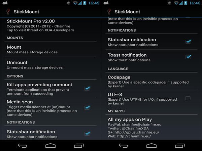The width and height of the screenshot is (202, 151).
Task: Open StickMount Pro v2.00 XDA thread entry
Action: (x=50, y=26)
